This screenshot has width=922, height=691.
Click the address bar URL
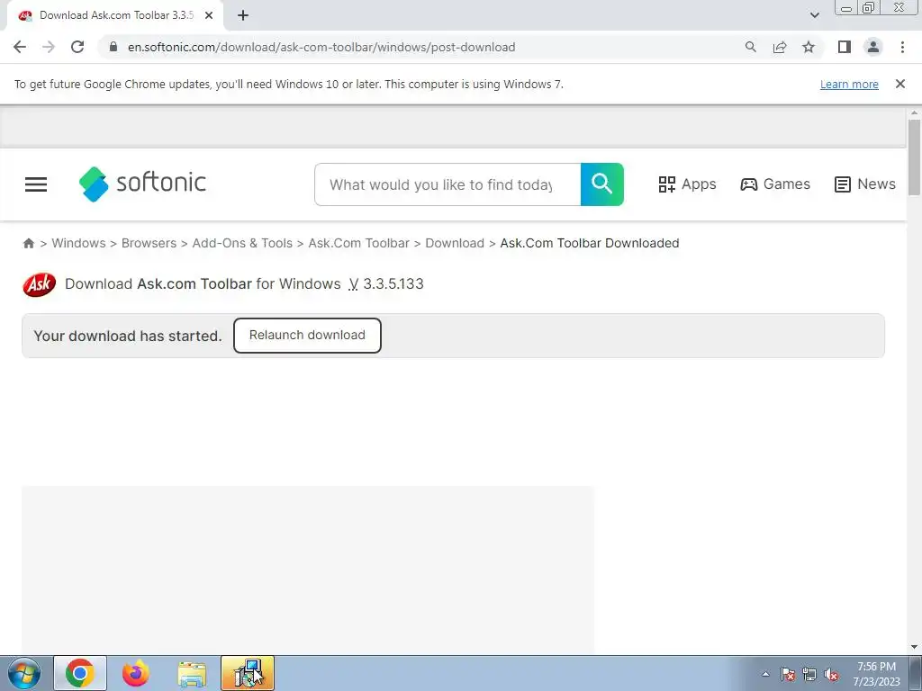click(x=321, y=47)
